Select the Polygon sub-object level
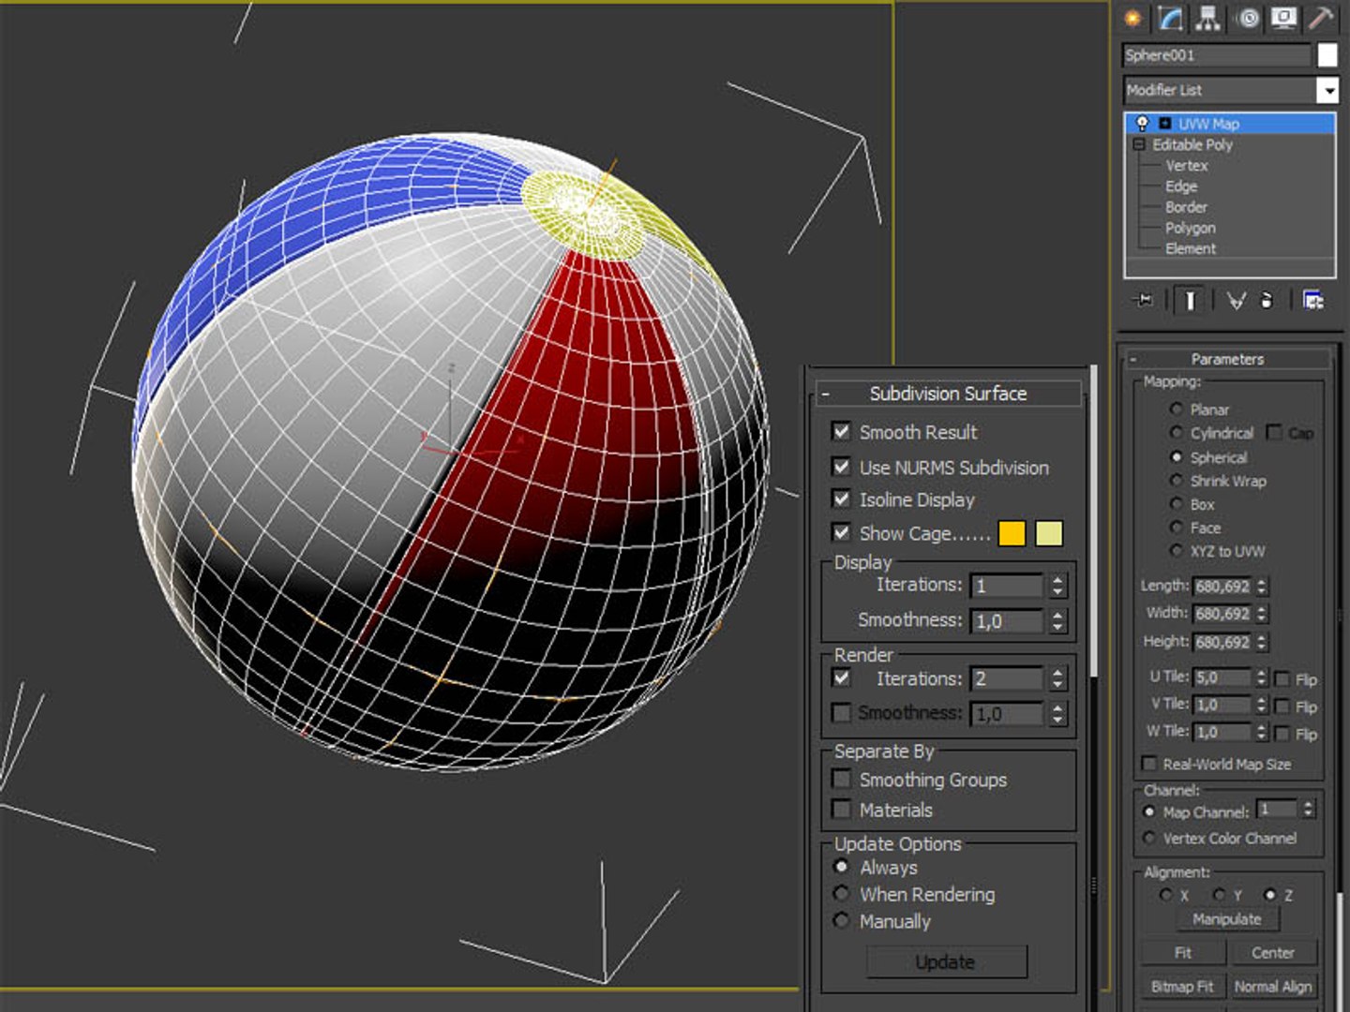Screen dimensions: 1350x1012 point(1191,228)
